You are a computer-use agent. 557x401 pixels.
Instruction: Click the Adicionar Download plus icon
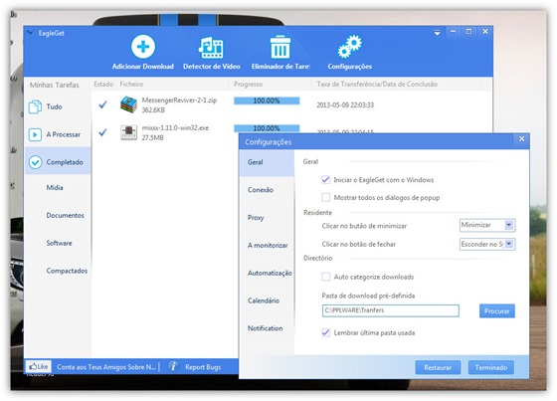(x=143, y=47)
